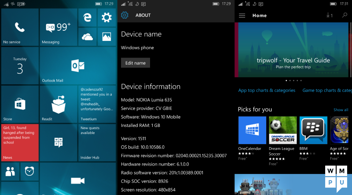Image resolution: width=352 pixels, height=195 pixels.
Task: Open the People tile
Action: (10, 171)
